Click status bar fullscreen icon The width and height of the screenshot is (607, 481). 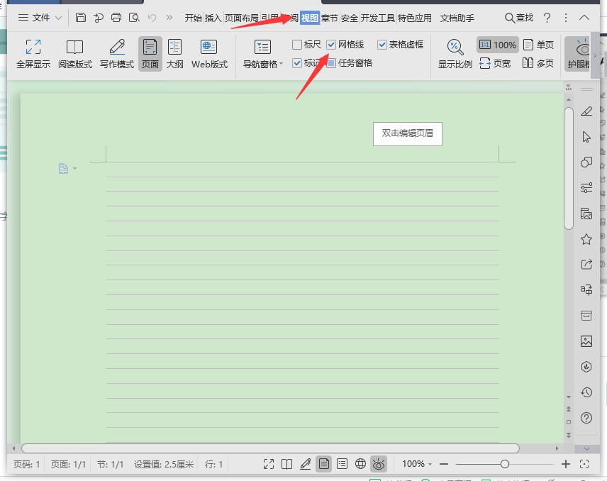[268, 464]
